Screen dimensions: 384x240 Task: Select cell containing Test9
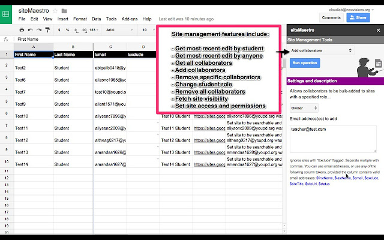(x=34, y=101)
